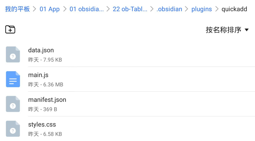Open the manifest.json file name
The image size is (255, 141).
(x=47, y=100)
